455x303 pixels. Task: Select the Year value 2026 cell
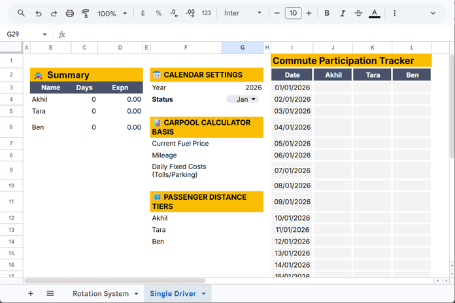(243, 88)
